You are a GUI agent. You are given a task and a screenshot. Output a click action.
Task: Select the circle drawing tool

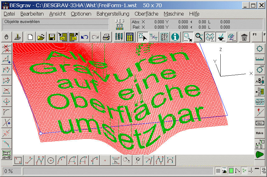(x=51, y=160)
